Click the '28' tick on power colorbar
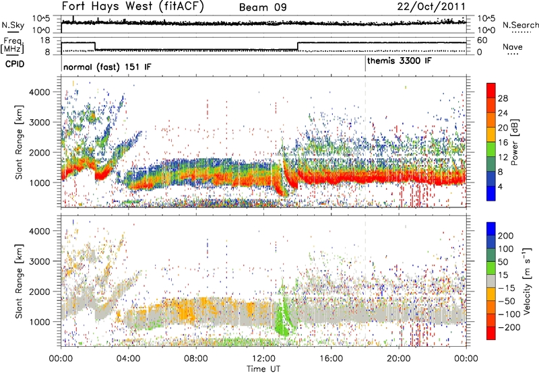Viewport: 539px width, 373px height. pyautogui.click(x=503, y=98)
